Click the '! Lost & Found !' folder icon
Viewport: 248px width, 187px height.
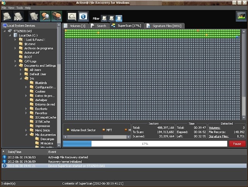[x=21, y=39]
